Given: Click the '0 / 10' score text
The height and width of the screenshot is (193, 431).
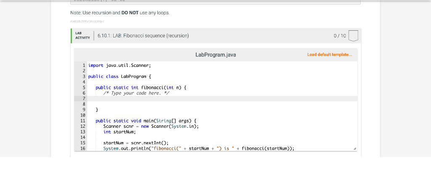Looking at the screenshot, I should point(340,36).
